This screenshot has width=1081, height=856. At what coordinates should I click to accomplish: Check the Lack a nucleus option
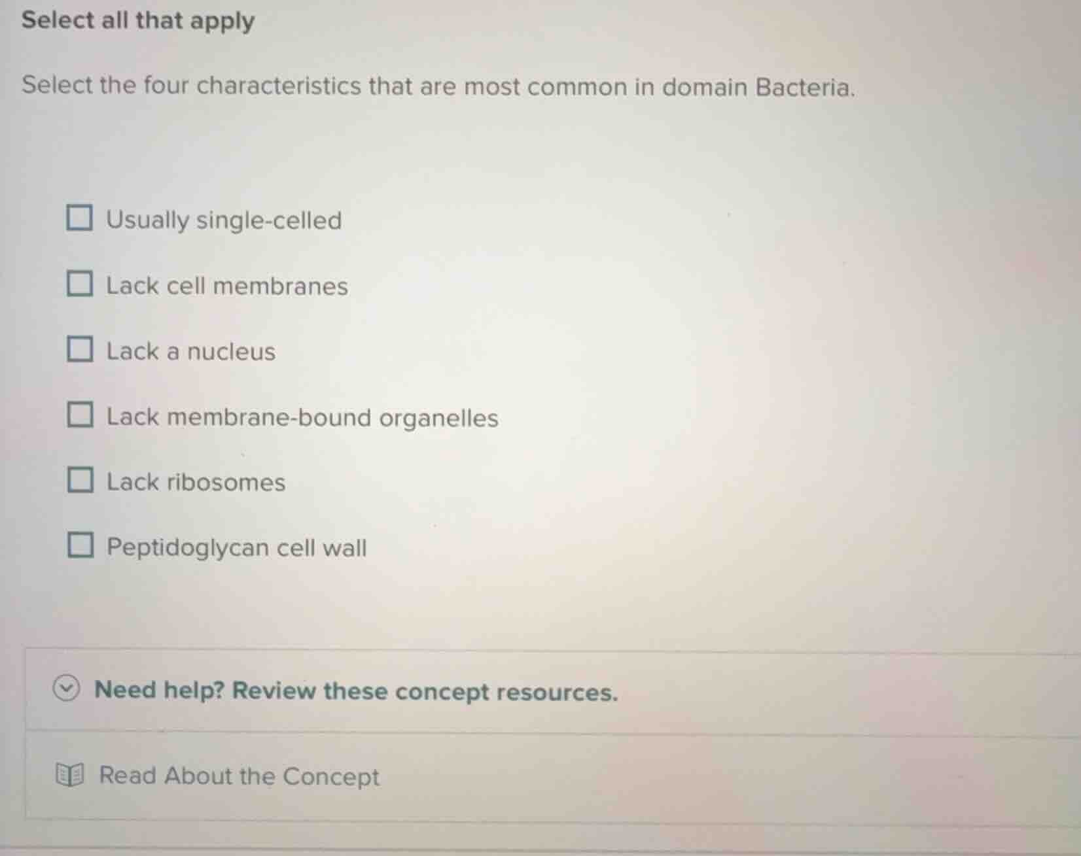click(80, 350)
